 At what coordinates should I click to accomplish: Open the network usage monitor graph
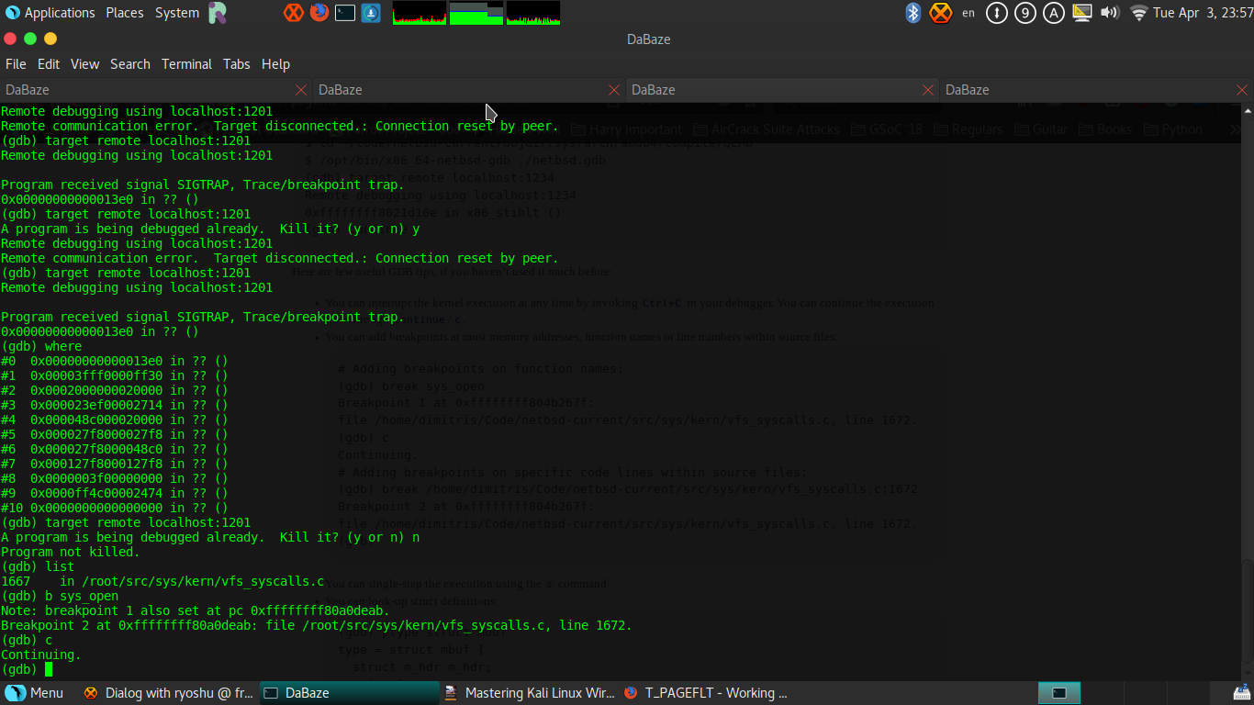(533, 13)
